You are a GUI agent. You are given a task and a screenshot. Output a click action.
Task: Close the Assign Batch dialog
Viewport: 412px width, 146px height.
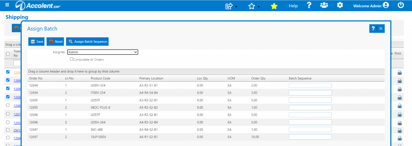(381, 29)
